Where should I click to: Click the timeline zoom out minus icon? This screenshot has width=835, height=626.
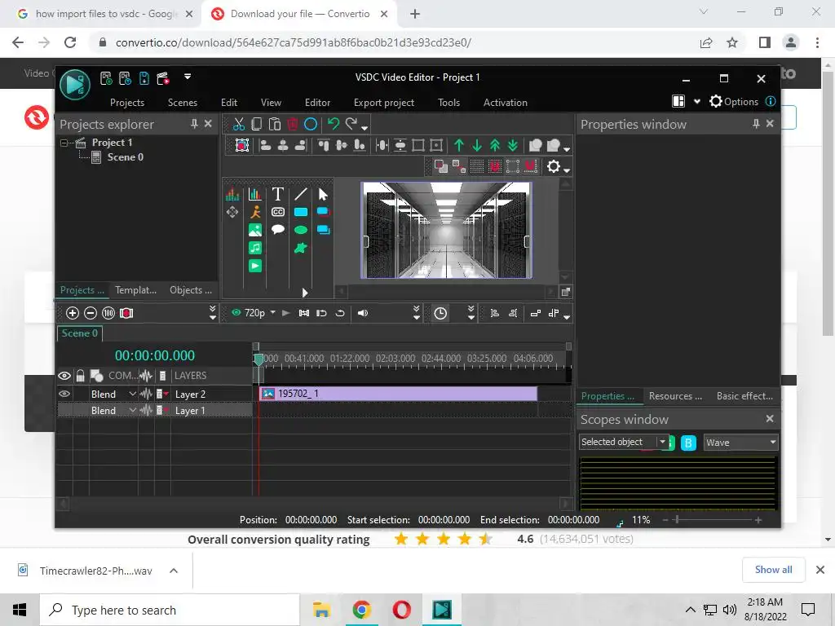click(x=91, y=313)
